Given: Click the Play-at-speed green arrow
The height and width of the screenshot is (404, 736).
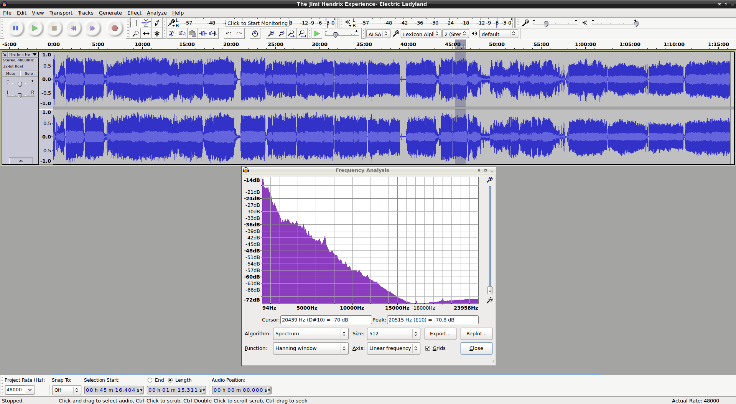Looking at the screenshot, I should (x=317, y=34).
